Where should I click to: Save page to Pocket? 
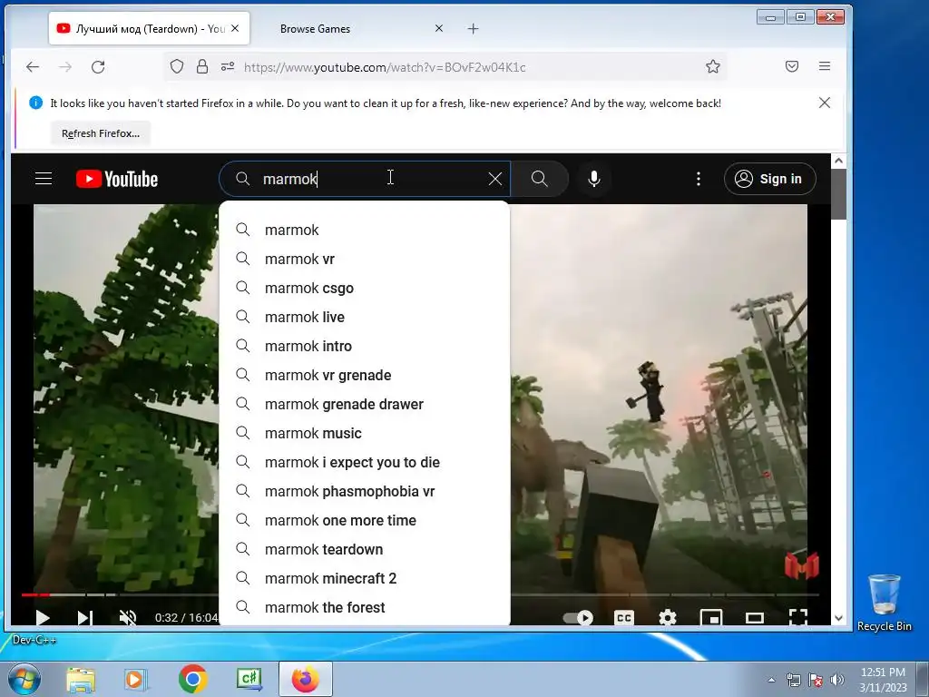pos(792,66)
